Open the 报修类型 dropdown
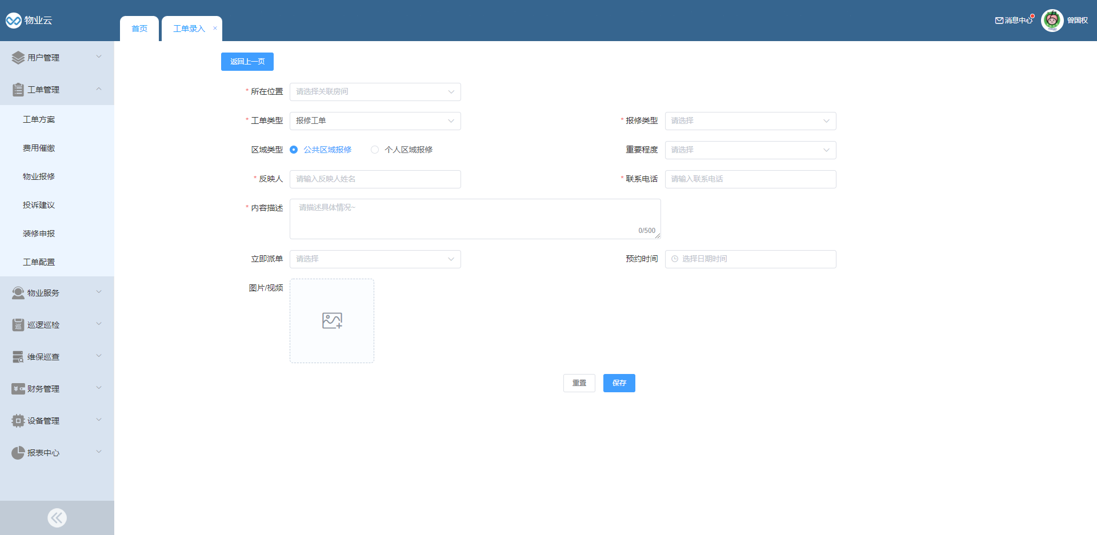1097x535 pixels. (751, 121)
